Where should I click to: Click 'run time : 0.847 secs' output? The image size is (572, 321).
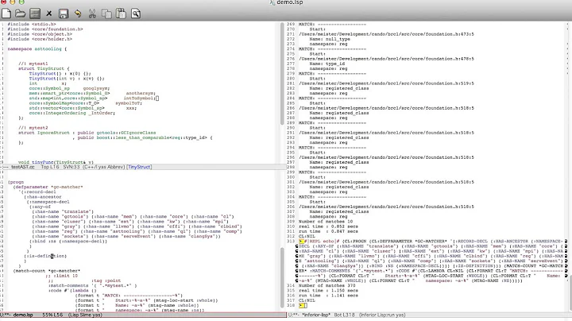coord(328,231)
